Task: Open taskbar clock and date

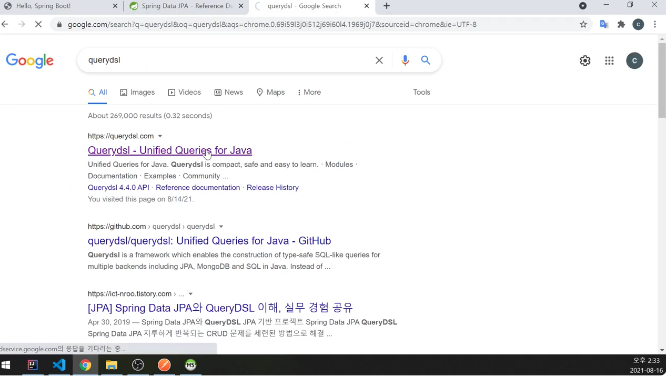Action: point(647,365)
